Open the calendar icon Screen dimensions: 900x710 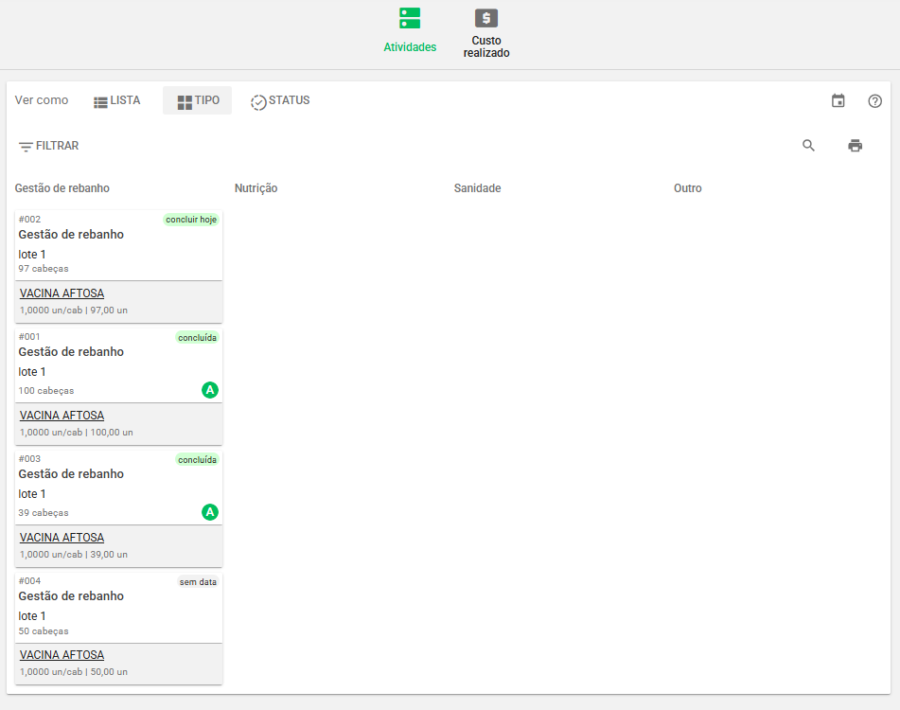click(x=838, y=101)
